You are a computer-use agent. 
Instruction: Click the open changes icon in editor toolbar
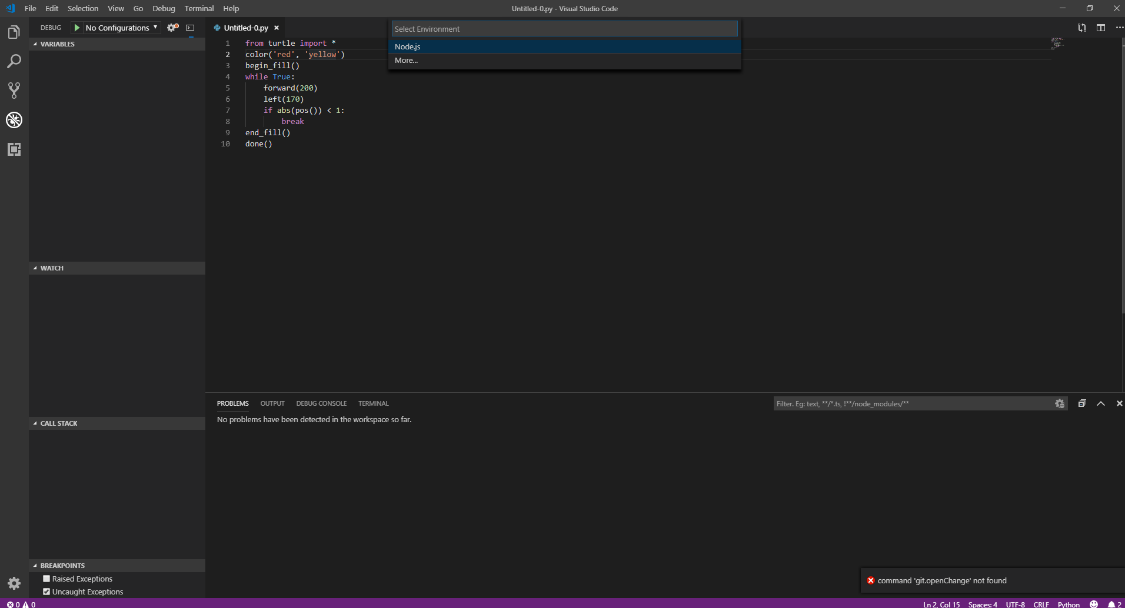(x=1081, y=28)
